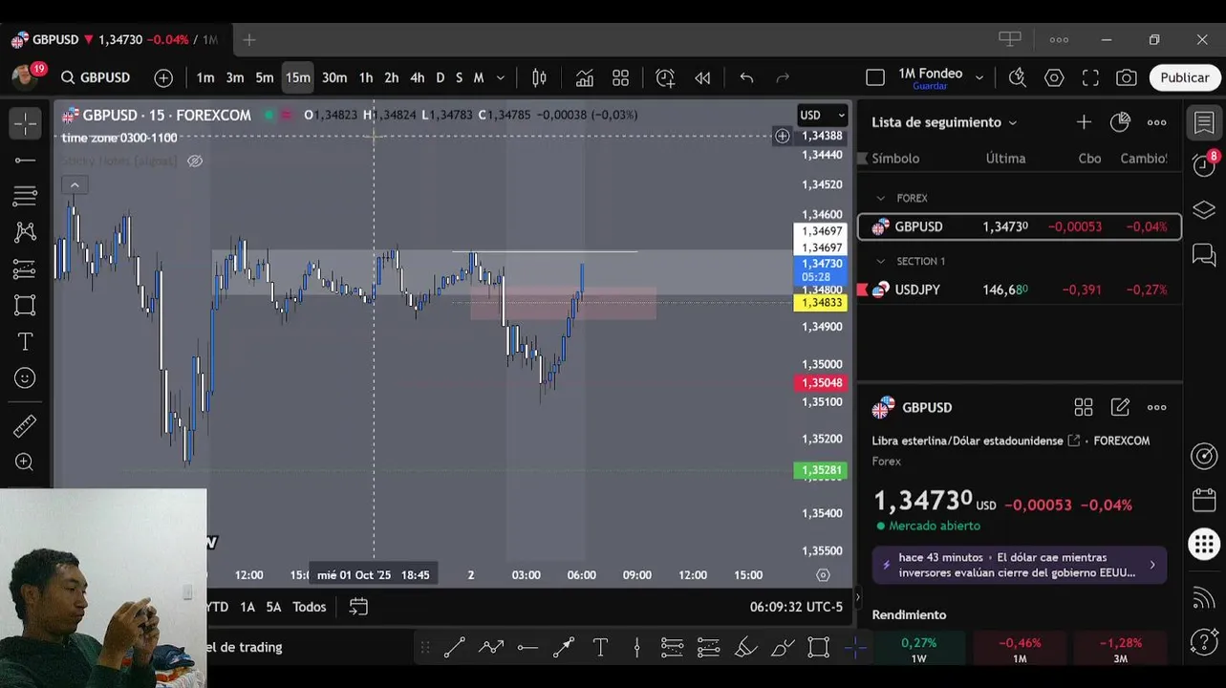Click the 06:09:32 UTC-5 timezone clock

[796, 607]
